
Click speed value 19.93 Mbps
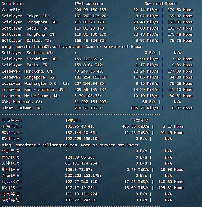tap(172, 170)
